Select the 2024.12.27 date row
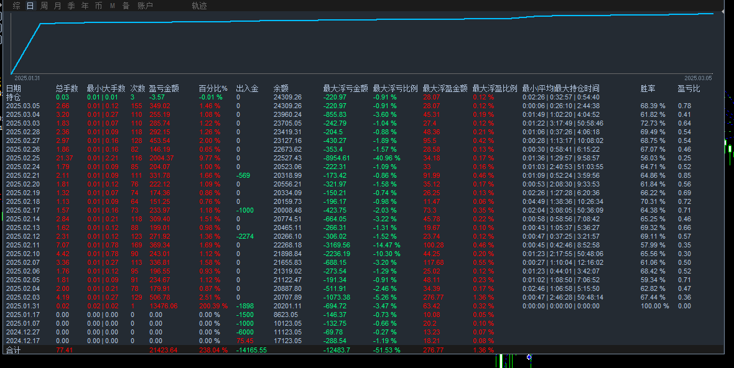The image size is (734, 368). pyautogui.click(x=23, y=332)
